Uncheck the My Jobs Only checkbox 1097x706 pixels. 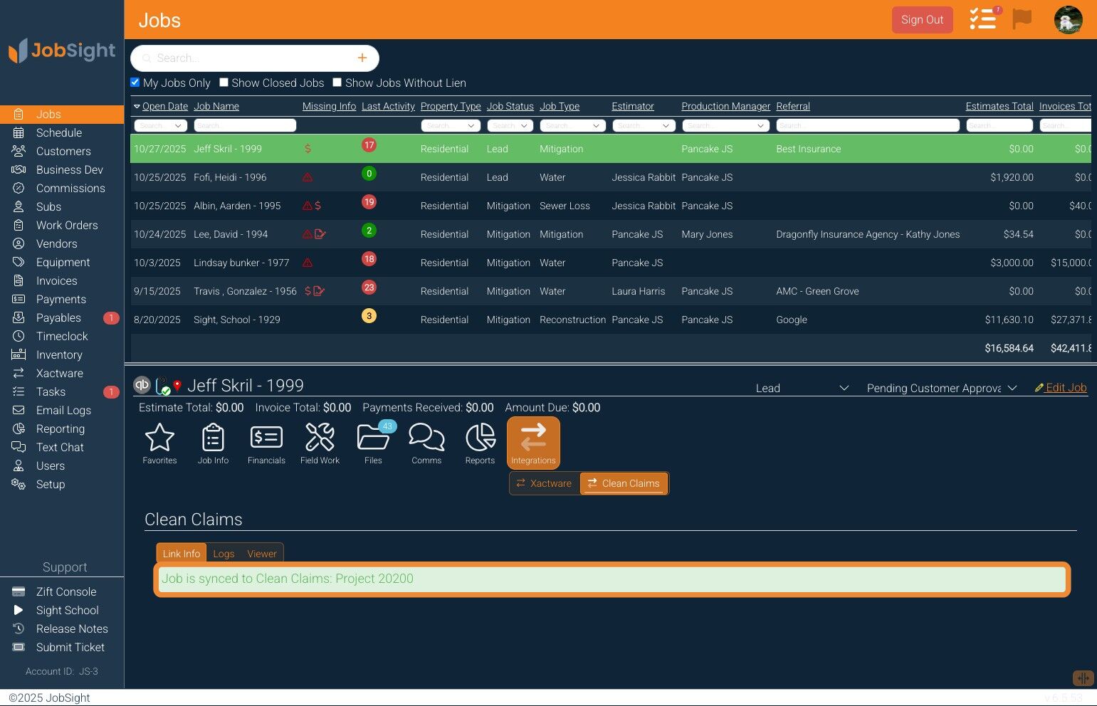click(135, 83)
